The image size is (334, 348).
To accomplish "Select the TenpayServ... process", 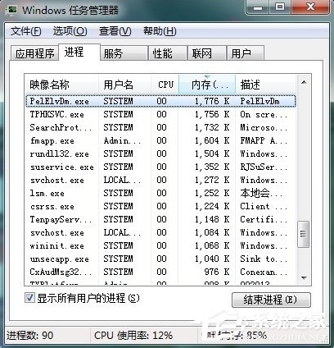I will 160,219.
